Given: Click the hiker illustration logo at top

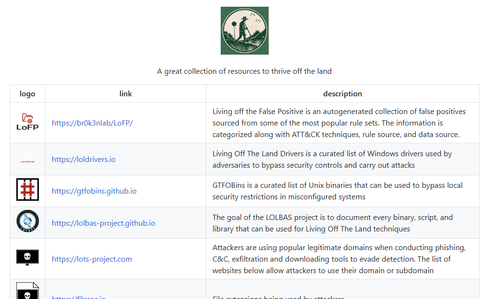Looking at the screenshot, I should [x=245, y=31].
